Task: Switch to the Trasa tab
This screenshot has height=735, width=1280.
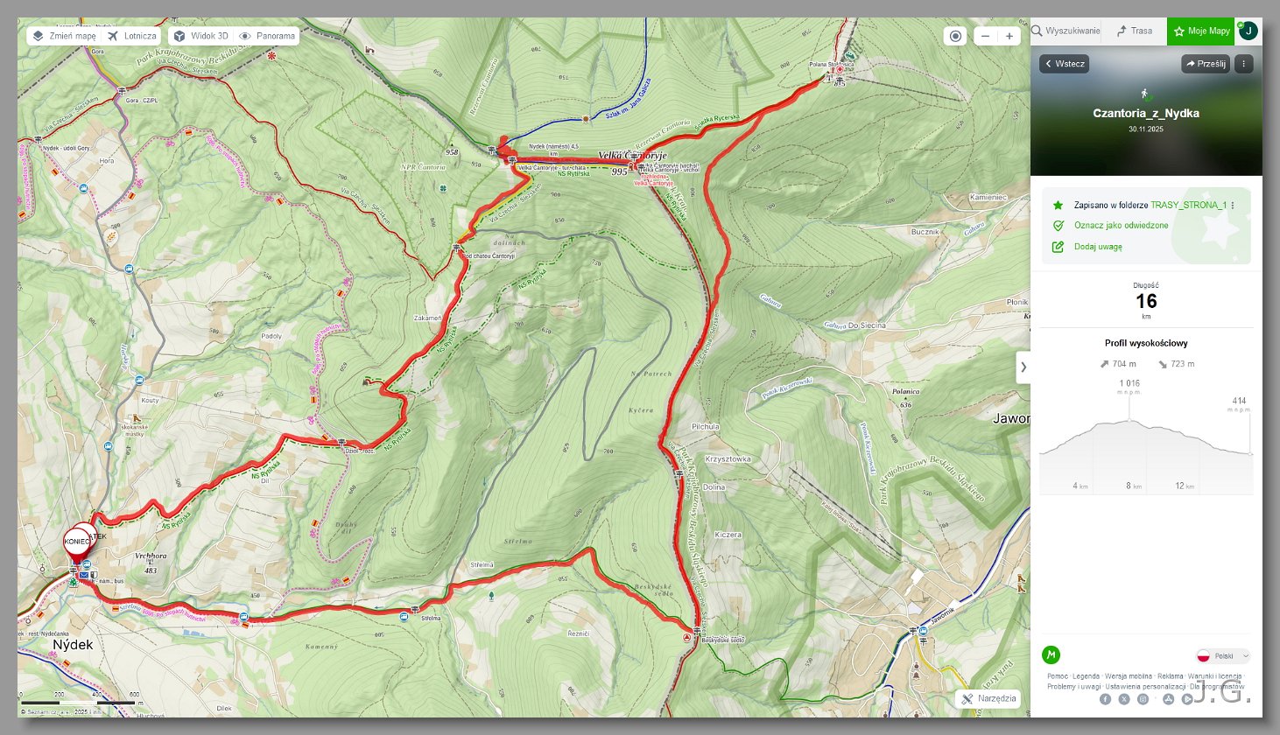Action: click(x=1134, y=31)
